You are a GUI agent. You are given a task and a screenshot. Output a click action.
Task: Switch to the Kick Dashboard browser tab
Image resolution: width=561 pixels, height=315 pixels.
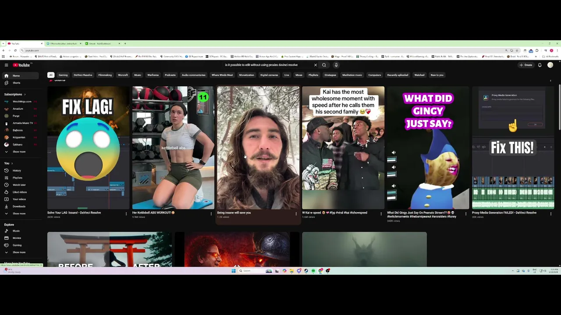[x=102, y=43]
